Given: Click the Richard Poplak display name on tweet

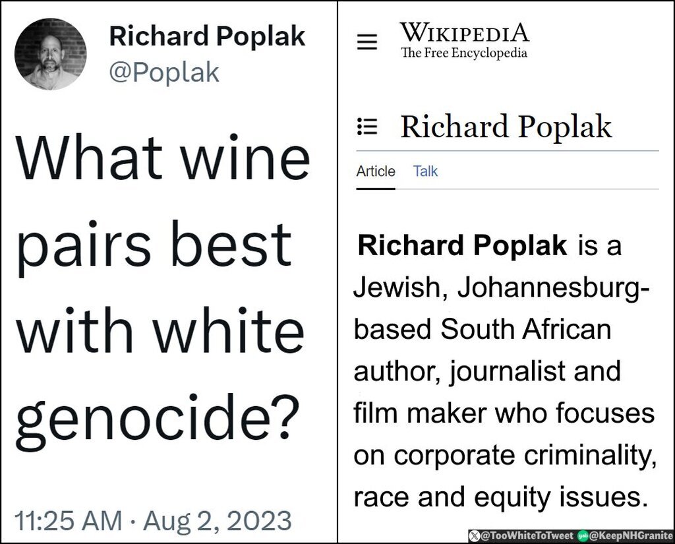Looking at the screenshot, I should [207, 36].
